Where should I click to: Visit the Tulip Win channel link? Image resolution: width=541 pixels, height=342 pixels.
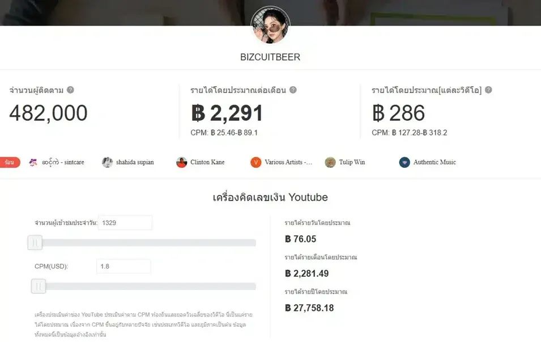pyautogui.click(x=352, y=162)
